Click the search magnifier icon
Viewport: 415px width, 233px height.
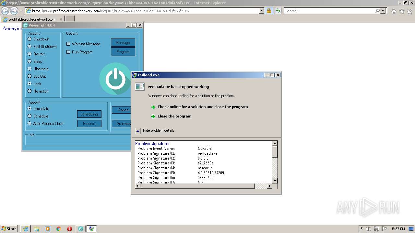click(377, 11)
